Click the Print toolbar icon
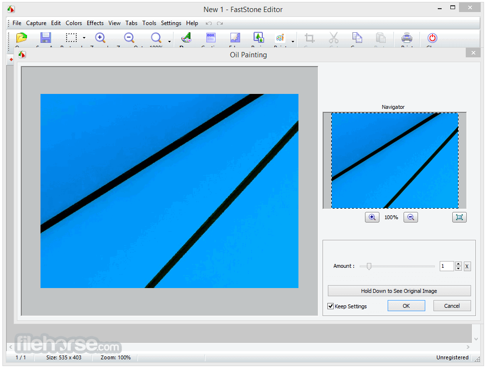The height and width of the screenshot is (368, 486). click(x=407, y=38)
